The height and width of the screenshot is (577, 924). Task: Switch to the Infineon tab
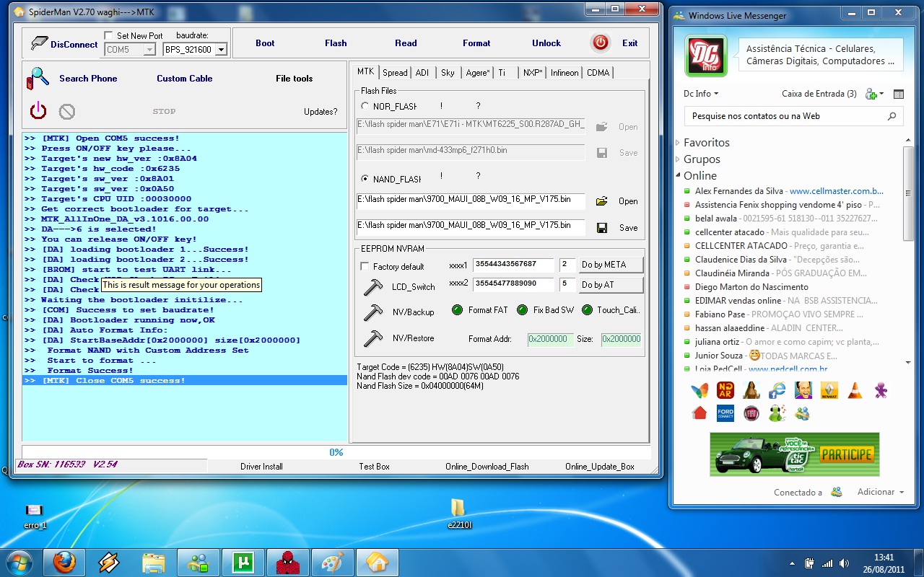[x=565, y=73]
